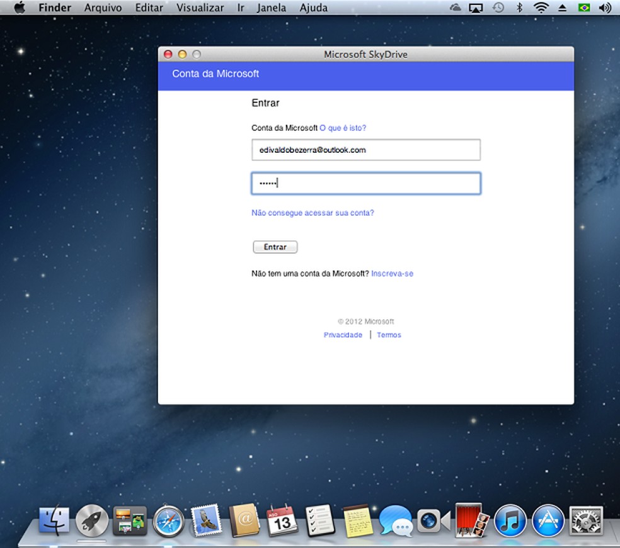Open the Visualizar menu
The image size is (620, 548).
click(200, 8)
